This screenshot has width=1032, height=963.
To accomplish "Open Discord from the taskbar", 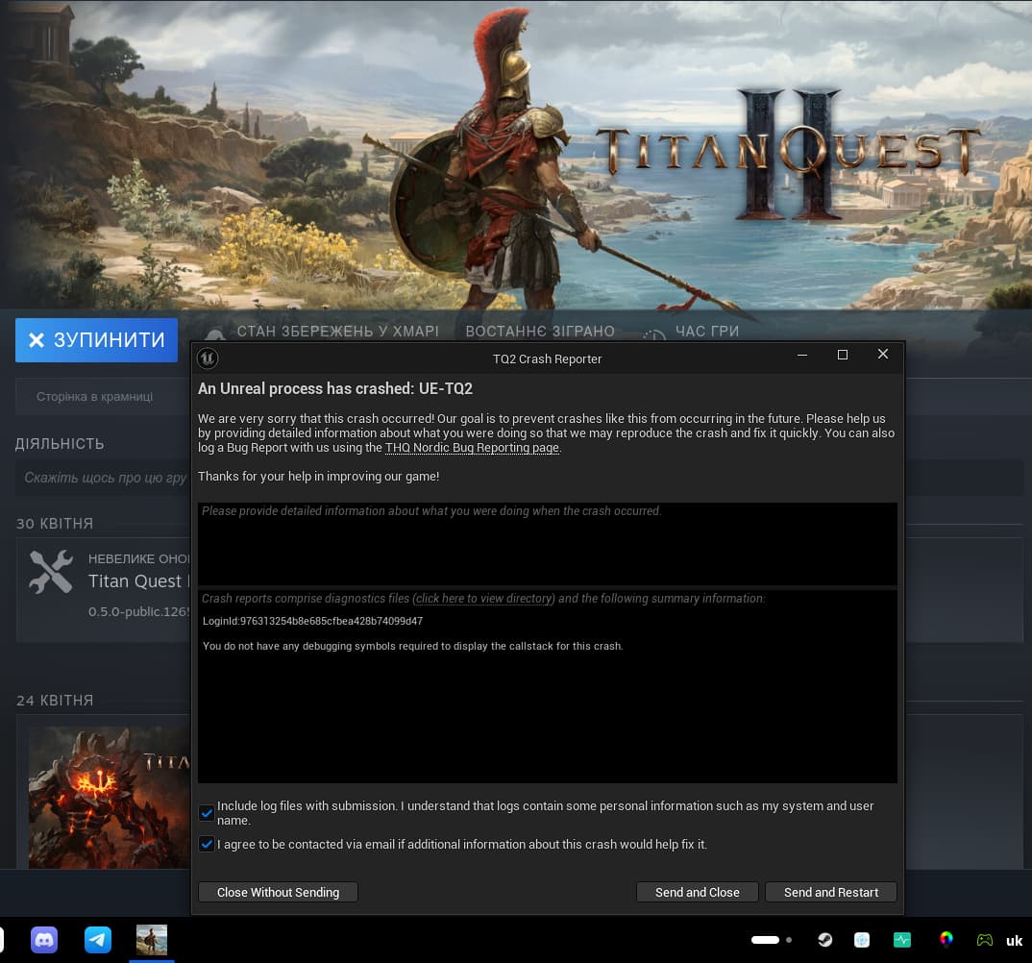I will click(44, 940).
